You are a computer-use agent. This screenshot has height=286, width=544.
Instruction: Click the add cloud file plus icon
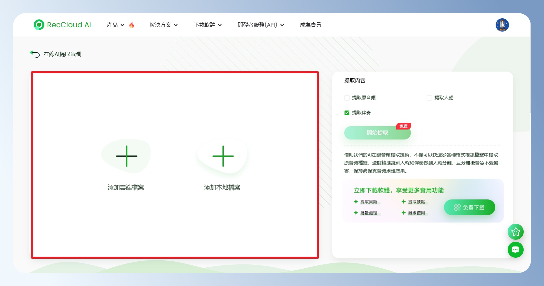point(126,156)
